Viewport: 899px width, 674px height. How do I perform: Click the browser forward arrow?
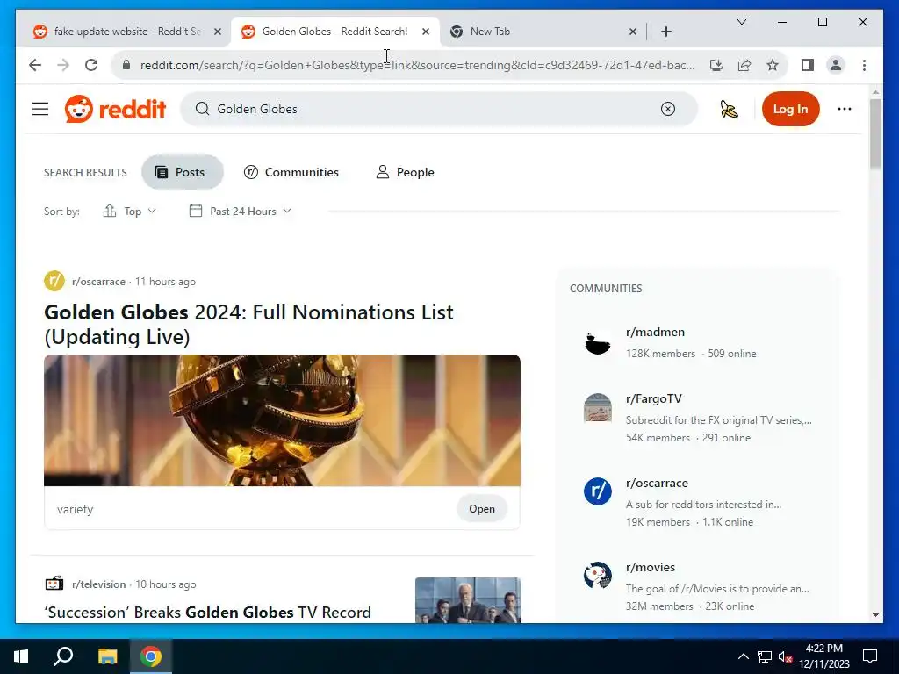click(63, 65)
